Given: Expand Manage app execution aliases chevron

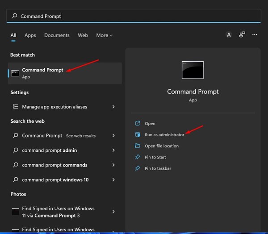Looking at the screenshot, I should point(113,107).
